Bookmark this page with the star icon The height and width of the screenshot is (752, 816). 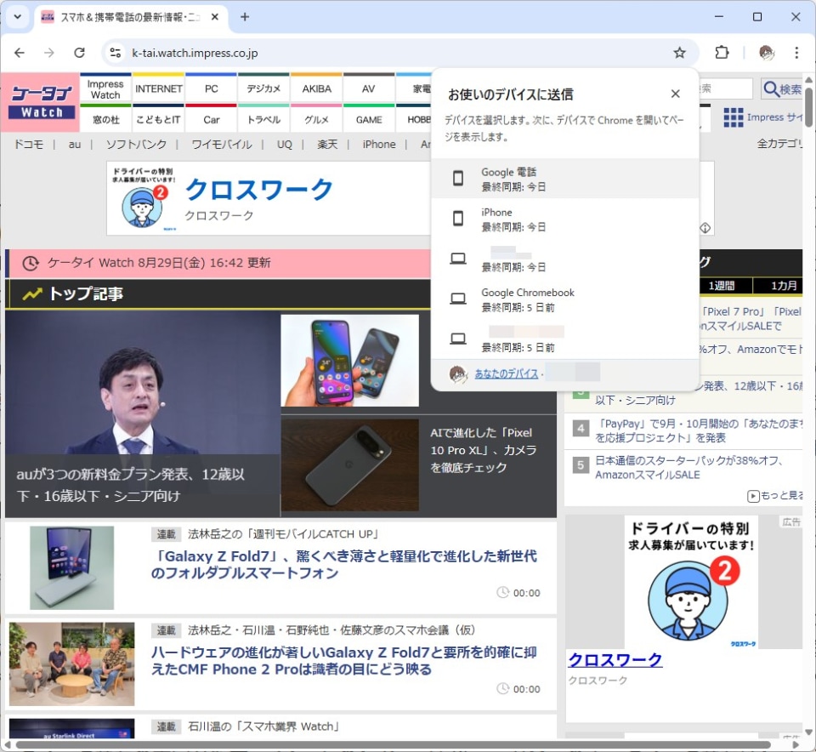point(680,53)
